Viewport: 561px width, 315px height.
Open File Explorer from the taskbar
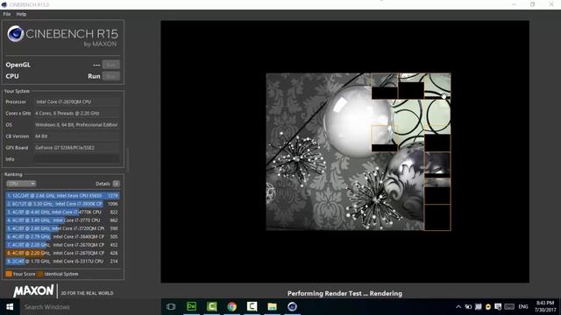tap(273, 307)
